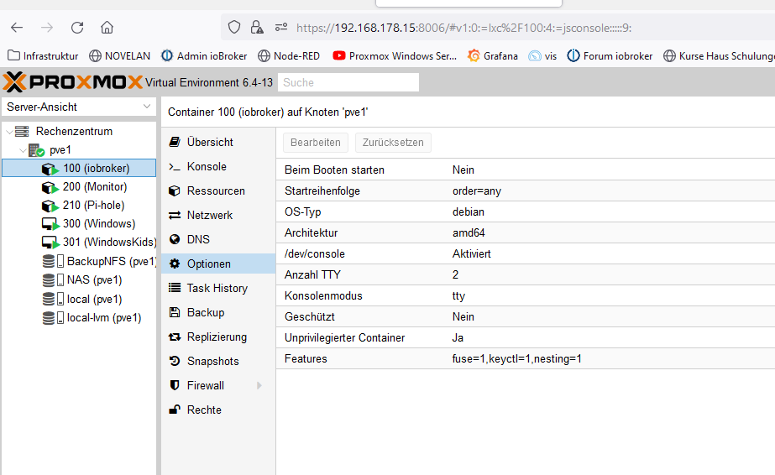Viewport: 775px width, 475px height.
Task: Select the Unprivilegierter Container row
Action: coord(526,337)
